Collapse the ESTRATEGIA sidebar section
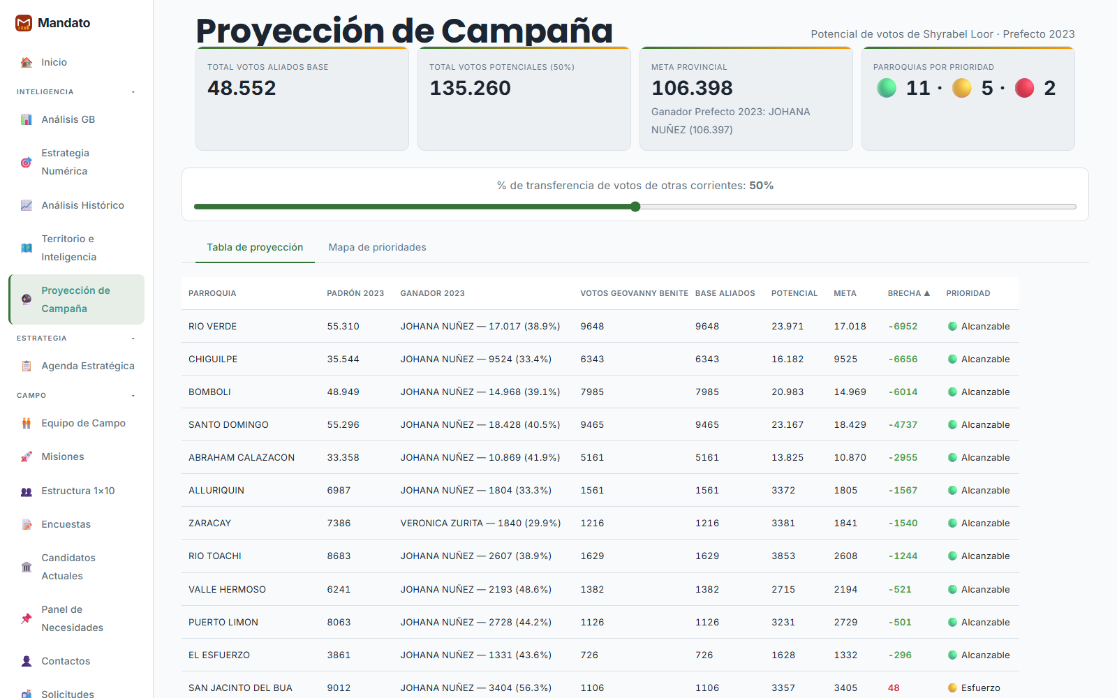The image size is (1117, 698). click(133, 339)
